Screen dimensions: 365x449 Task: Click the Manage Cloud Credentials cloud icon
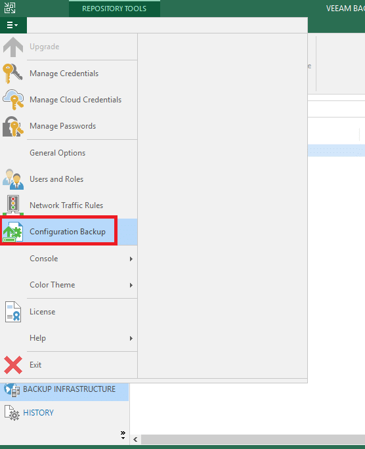coord(13,99)
